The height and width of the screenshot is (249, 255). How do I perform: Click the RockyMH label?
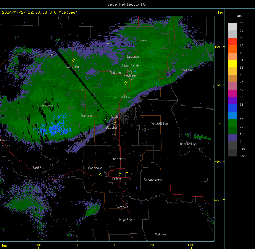click(72, 67)
